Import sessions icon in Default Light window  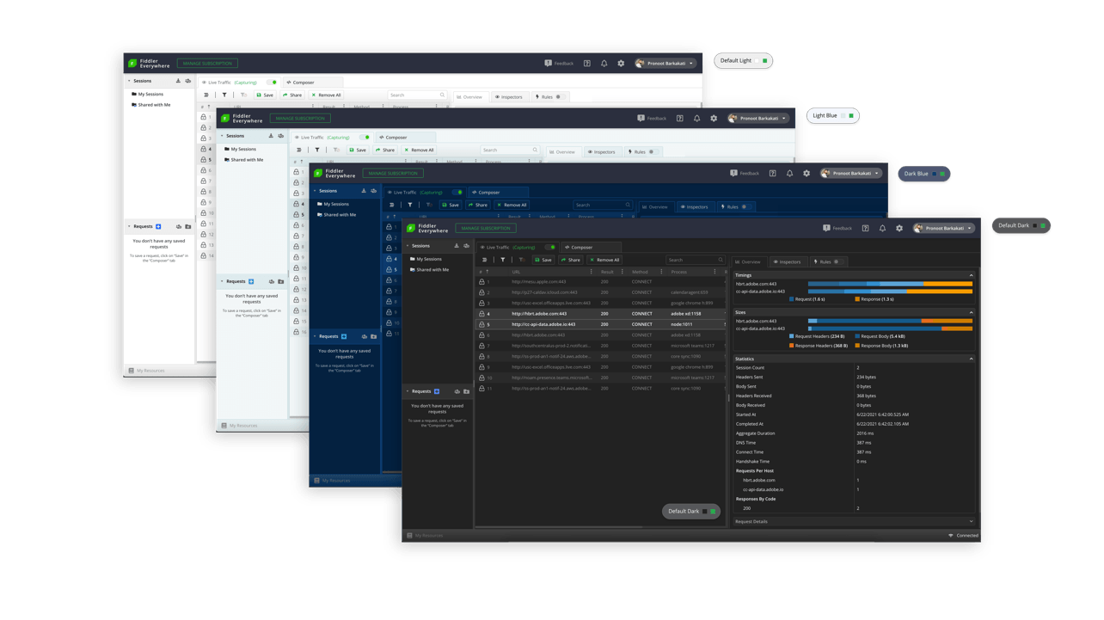pyautogui.click(x=178, y=81)
